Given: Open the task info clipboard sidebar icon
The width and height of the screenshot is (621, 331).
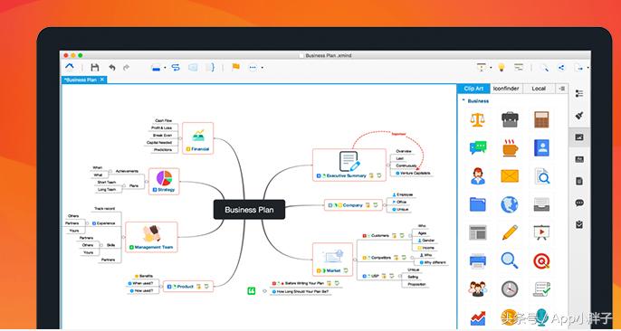Looking at the screenshot, I should [579, 224].
